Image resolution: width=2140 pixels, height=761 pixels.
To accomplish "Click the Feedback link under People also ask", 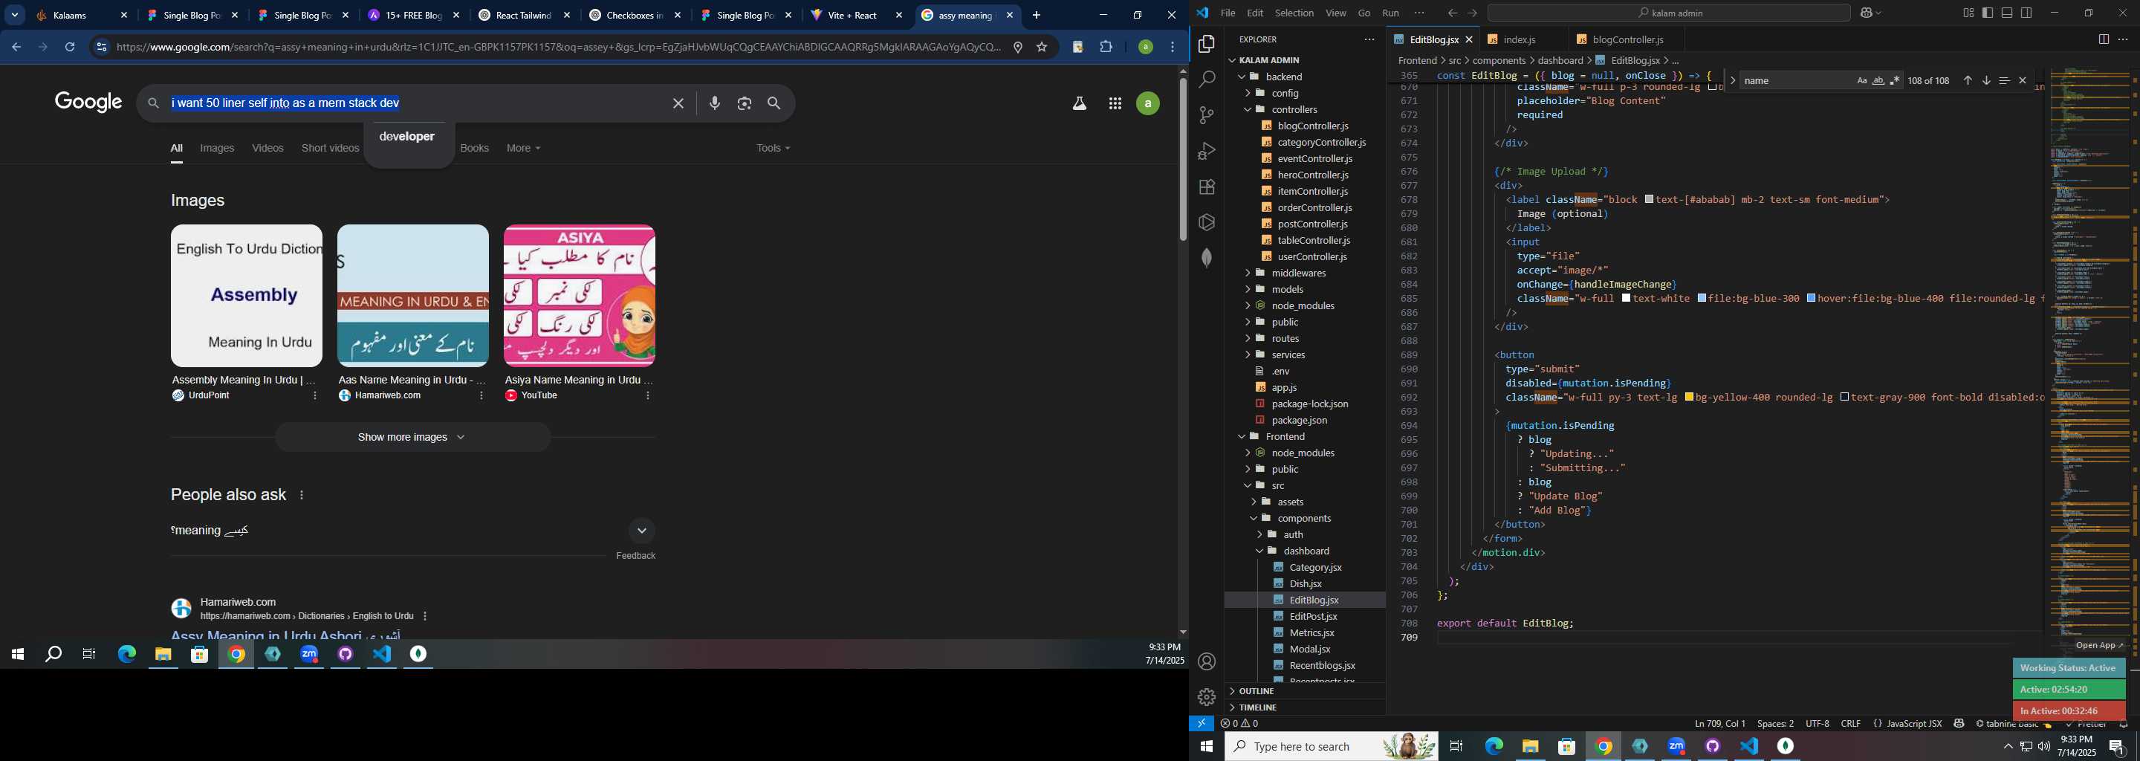I will click(x=635, y=557).
